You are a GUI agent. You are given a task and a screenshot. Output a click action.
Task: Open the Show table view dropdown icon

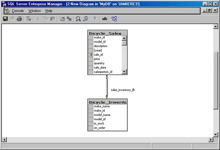pyautogui.click(x=86, y=19)
